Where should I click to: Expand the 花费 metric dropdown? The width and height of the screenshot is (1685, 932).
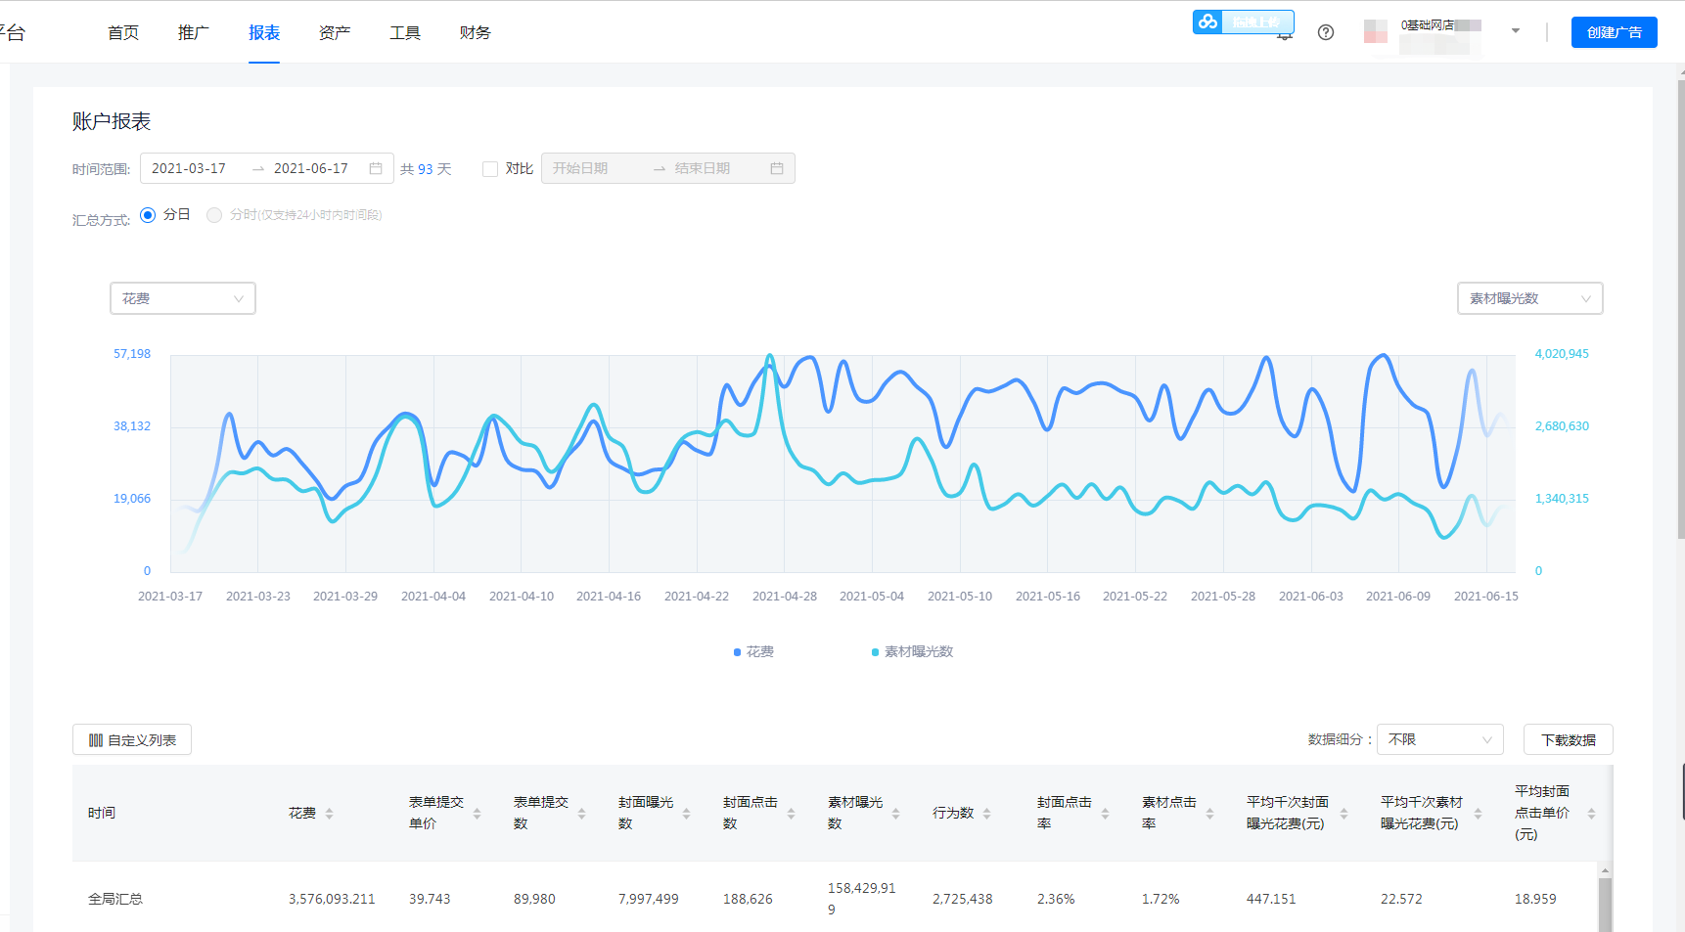[183, 298]
